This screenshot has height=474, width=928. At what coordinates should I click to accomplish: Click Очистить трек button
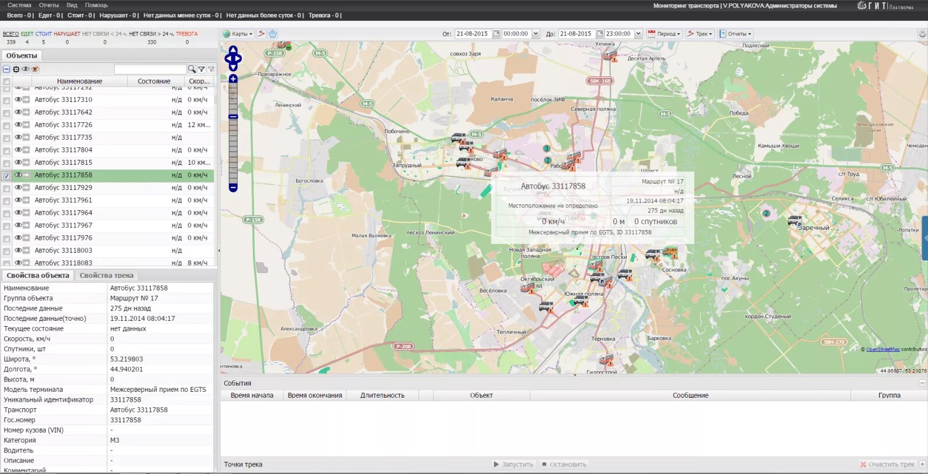(x=887, y=464)
